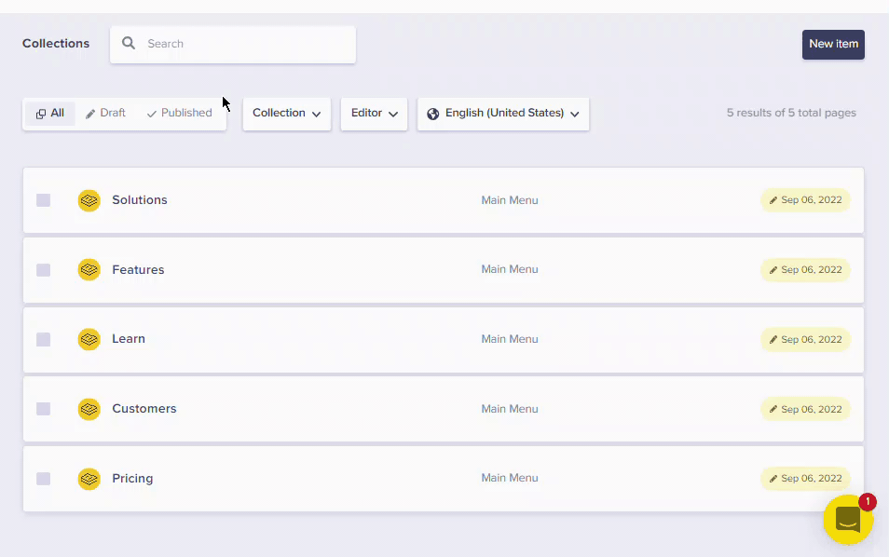This screenshot has width=889, height=557.
Task: Open the English (United States) language dropdown
Action: [x=503, y=114]
